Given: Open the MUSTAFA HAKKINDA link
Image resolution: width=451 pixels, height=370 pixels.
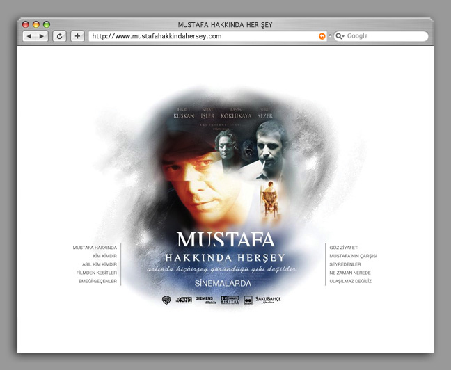Looking at the screenshot, I should tap(95, 248).
